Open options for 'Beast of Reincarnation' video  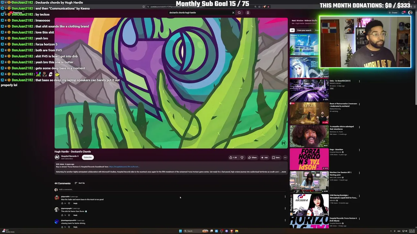tap(359, 104)
